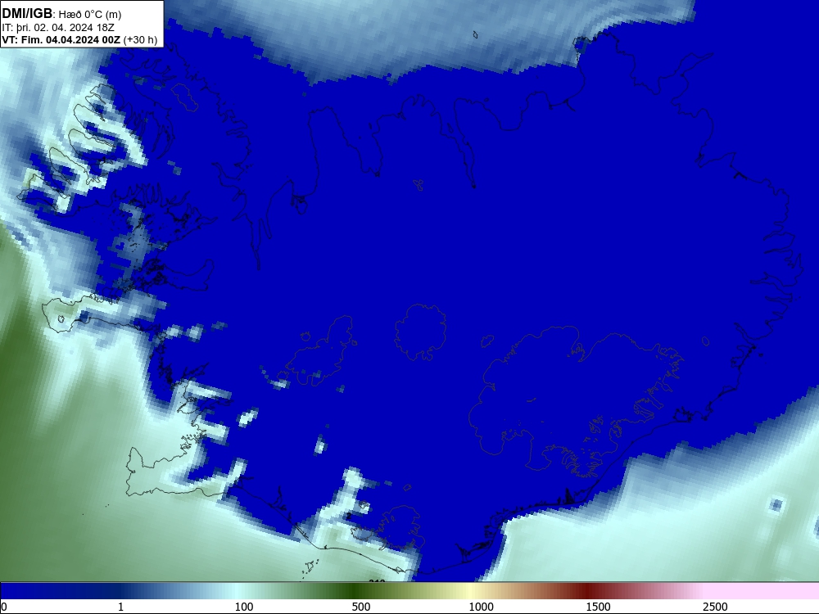The image size is (819, 614).
Task: Click the '1500' legend value
Action: click(598, 607)
